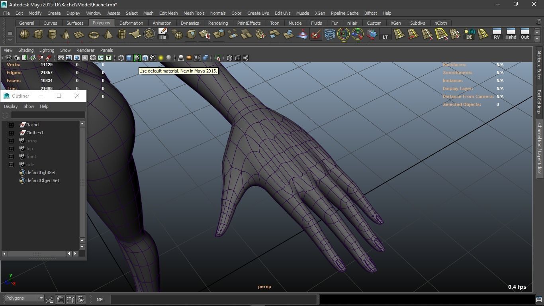Select the Sculpt Geometry paint brush icon
This screenshot has width=544, height=306.
(x=316, y=35)
